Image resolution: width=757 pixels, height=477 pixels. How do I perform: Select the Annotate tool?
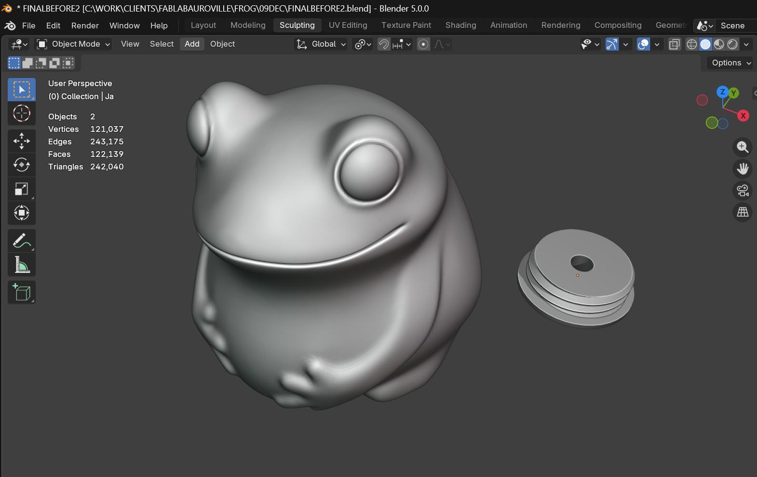[x=22, y=241]
